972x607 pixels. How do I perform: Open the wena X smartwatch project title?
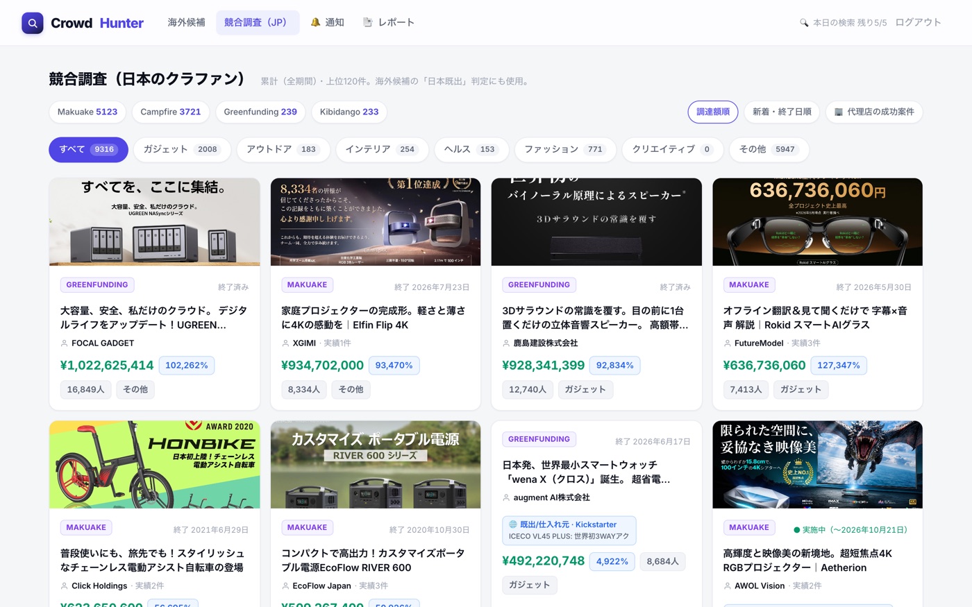(586, 472)
